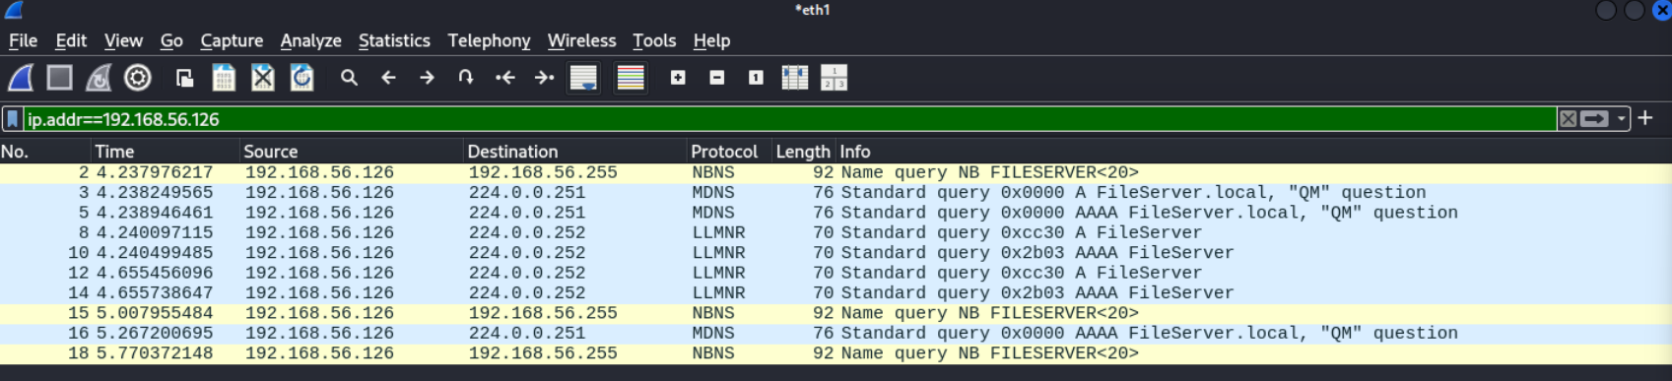This screenshot has height=381, width=1672.
Task: Select packet 14 LLMNR AAAA query
Action: [x=836, y=293]
